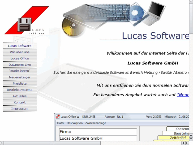Image resolution: width=193 pixels, height=145 pixels.
Task: Click the horizontal scrollbar thumb
Action: click(x=52, y=143)
